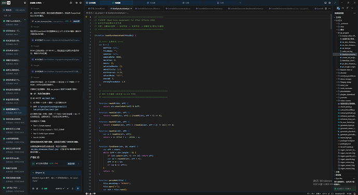Click the view changes button in output summary
The height and width of the screenshot is (195, 358).
pos(71,163)
